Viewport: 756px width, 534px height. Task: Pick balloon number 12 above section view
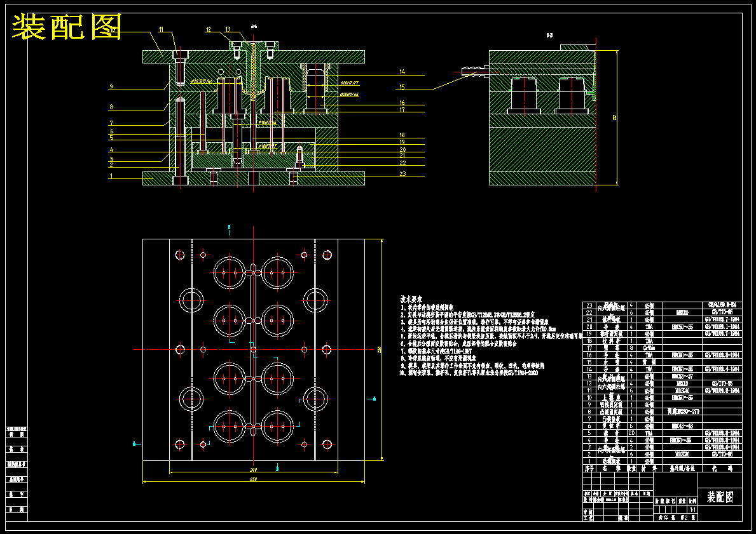(x=209, y=30)
